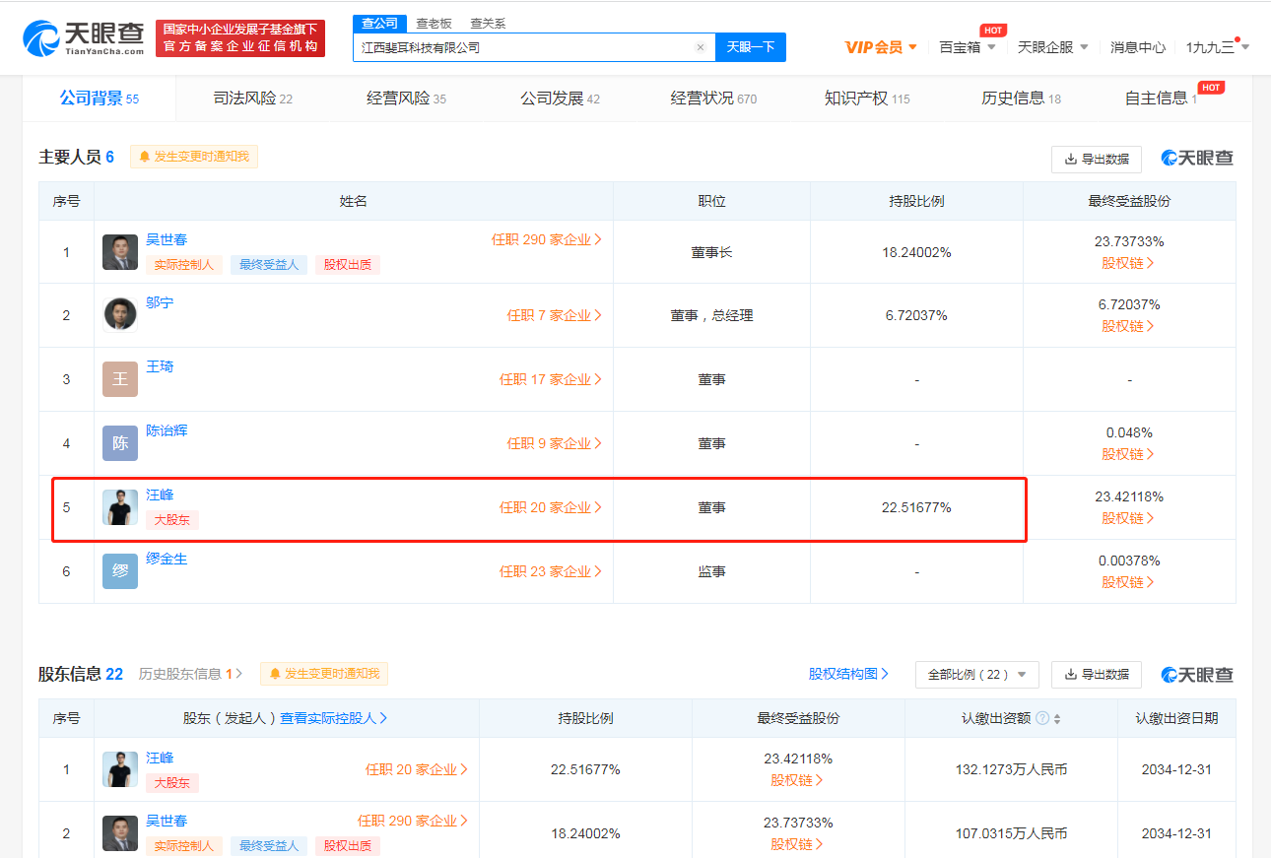Open 历史股东信息 link
The image size is (1271, 858).
[x=190, y=674]
